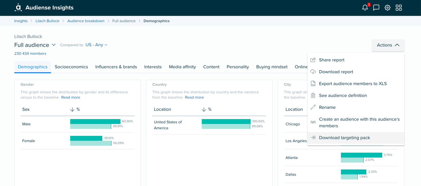The image size is (421, 186).
Task: Click the audience definition clipboard icon
Action: [x=313, y=96]
